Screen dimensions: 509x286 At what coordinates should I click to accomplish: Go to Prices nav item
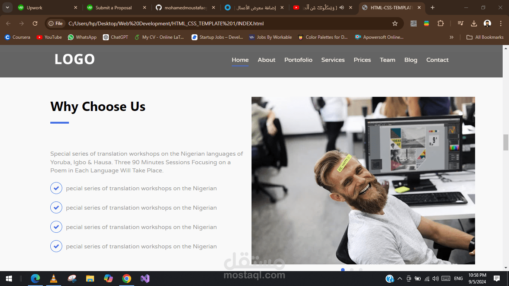click(x=362, y=60)
